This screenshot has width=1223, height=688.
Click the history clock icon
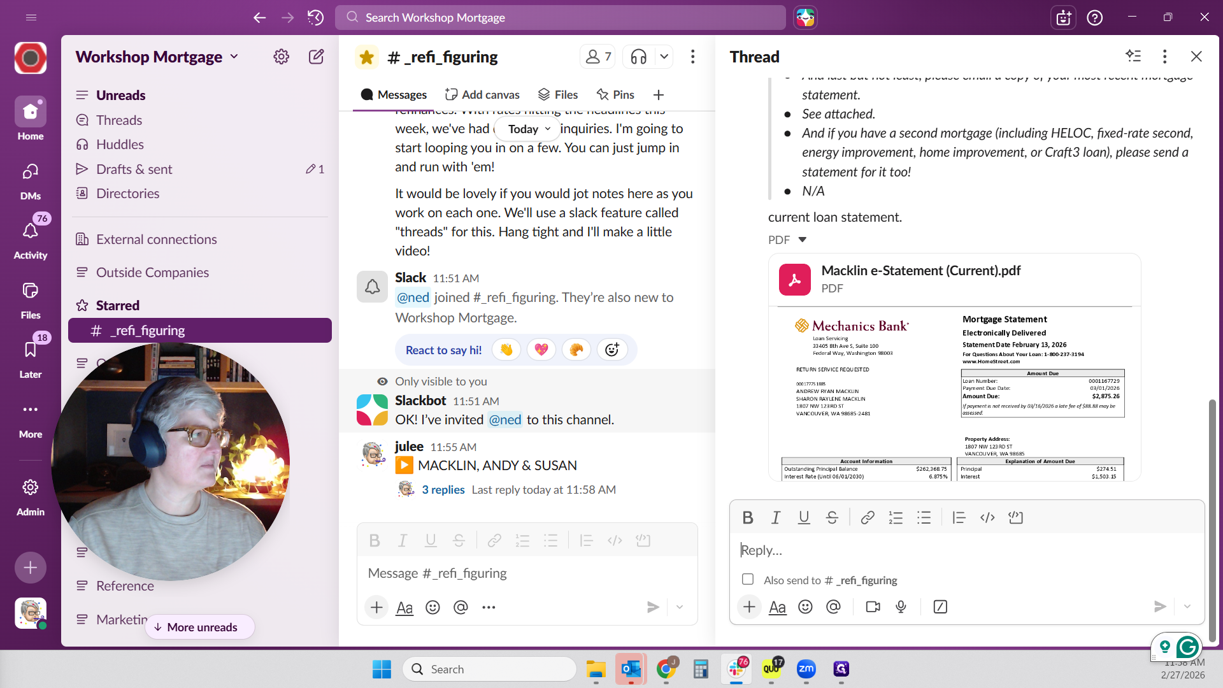click(315, 17)
